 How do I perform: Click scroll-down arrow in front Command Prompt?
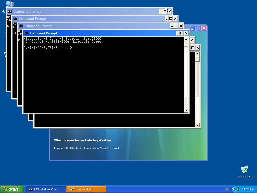pos(186,111)
